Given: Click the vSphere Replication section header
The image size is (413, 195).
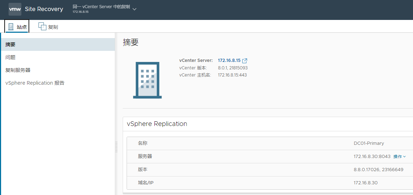Looking at the screenshot, I should 157,124.
